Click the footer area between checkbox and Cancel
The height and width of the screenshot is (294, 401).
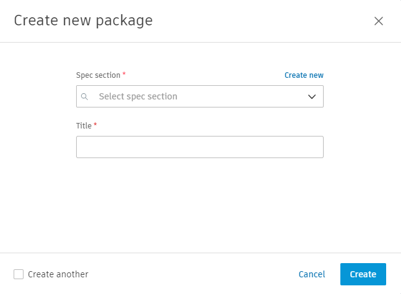(x=192, y=274)
